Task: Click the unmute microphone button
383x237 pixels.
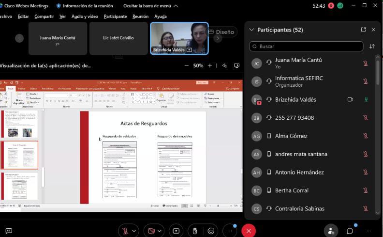Action: tap(124, 231)
